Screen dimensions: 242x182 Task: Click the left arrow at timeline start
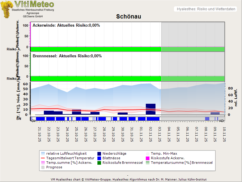click(33, 121)
